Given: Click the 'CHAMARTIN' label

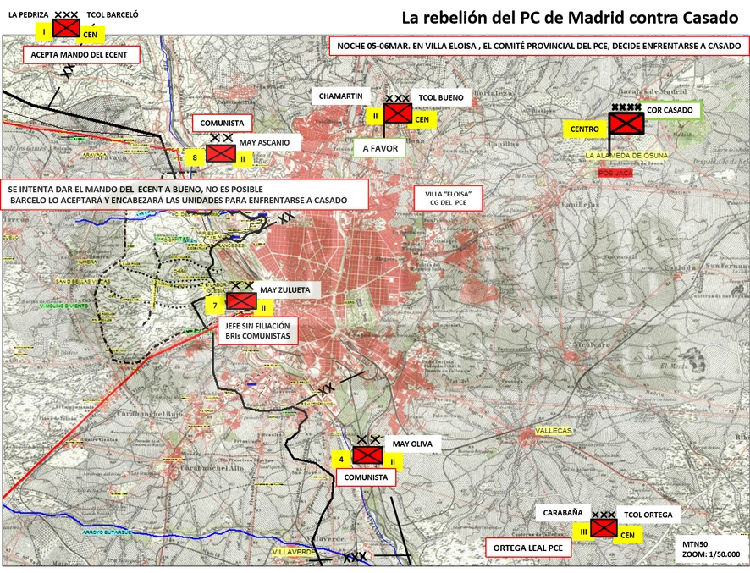Looking at the screenshot, I should (340, 96).
